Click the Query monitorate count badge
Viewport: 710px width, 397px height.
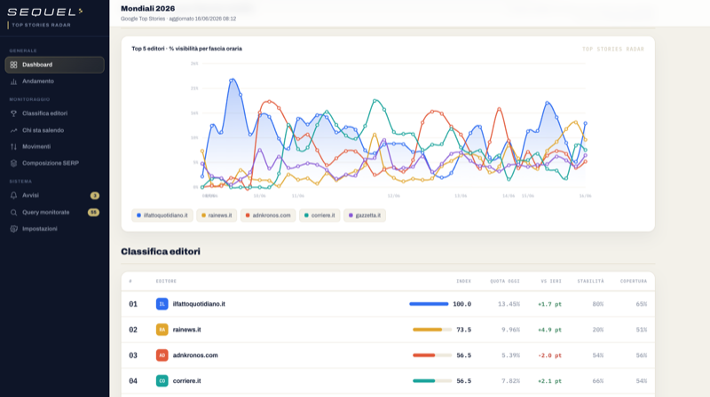pyautogui.click(x=93, y=212)
